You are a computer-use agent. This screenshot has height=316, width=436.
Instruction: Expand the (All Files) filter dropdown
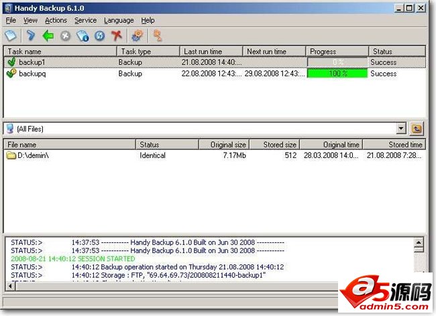[401, 129]
